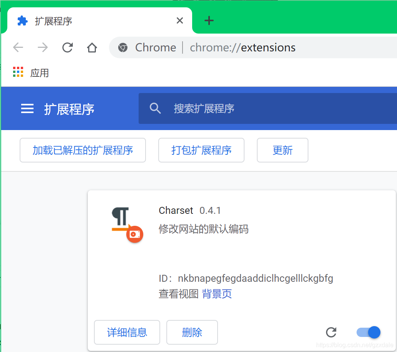
Task: Click the Chrome site info icon
Action: click(x=123, y=47)
